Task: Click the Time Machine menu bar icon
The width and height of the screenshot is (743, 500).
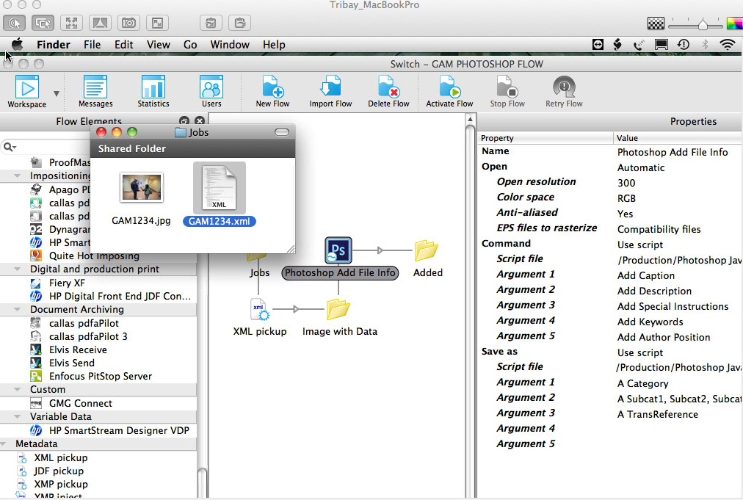Action: coord(684,45)
